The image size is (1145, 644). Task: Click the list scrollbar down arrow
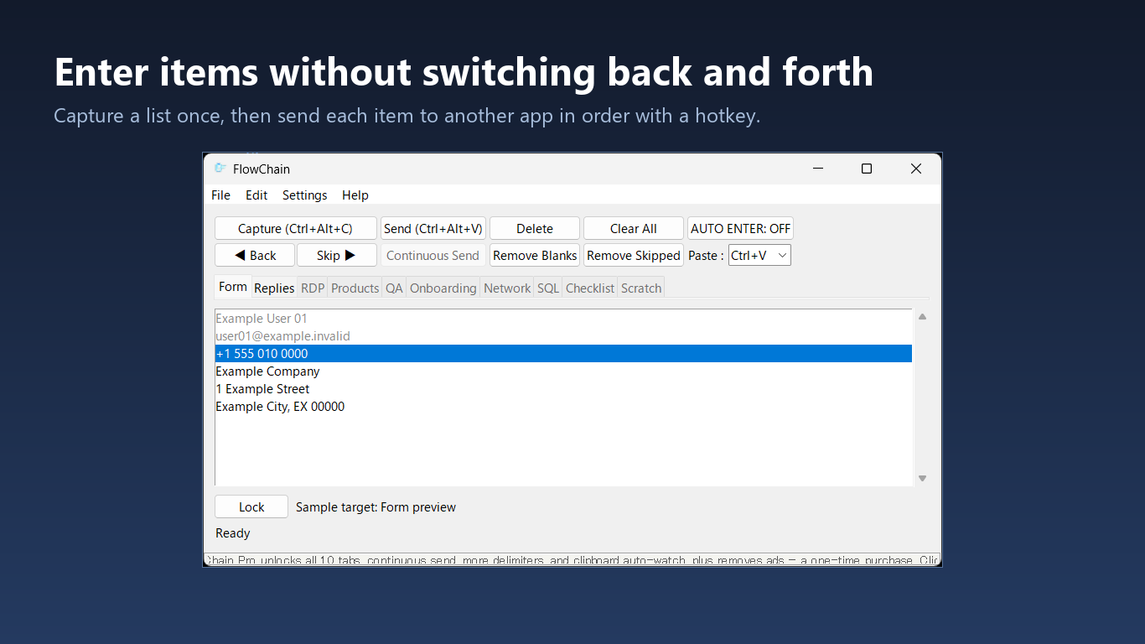[x=922, y=478]
